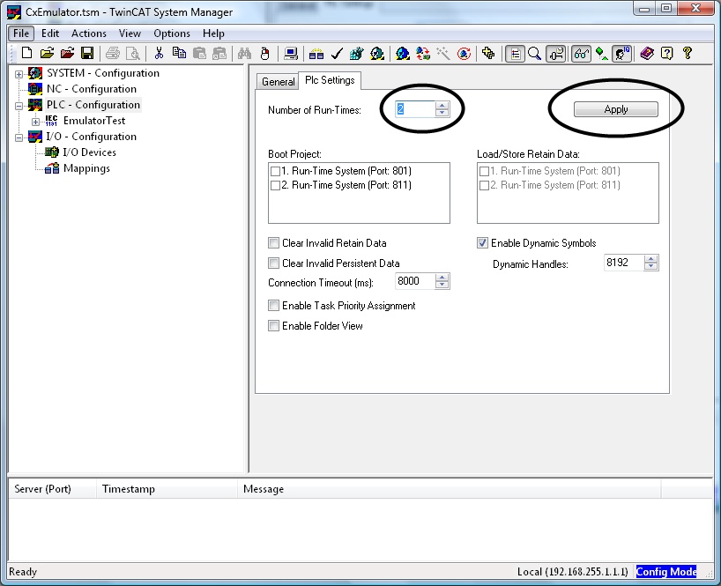The image size is (721, 586).
Task: Check Retain Data 2. Run-Time System (Port: 811)
Action: [484, 185]
